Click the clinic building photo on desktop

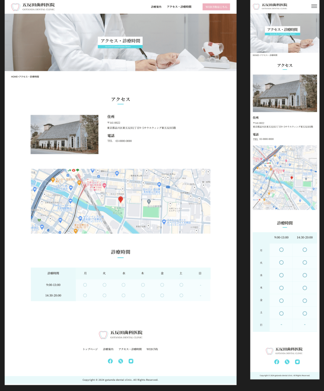(x=64, y=134)
